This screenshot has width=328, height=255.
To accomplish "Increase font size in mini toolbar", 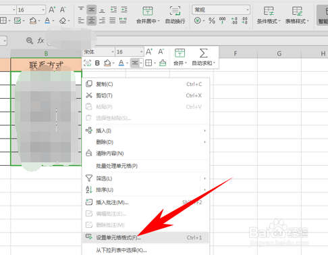I will click(x=149, y=52).
